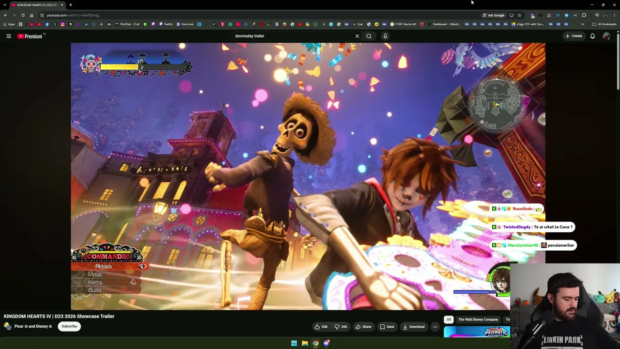Open a new browser tab
The image size is (620, 349).
[70, 5]
